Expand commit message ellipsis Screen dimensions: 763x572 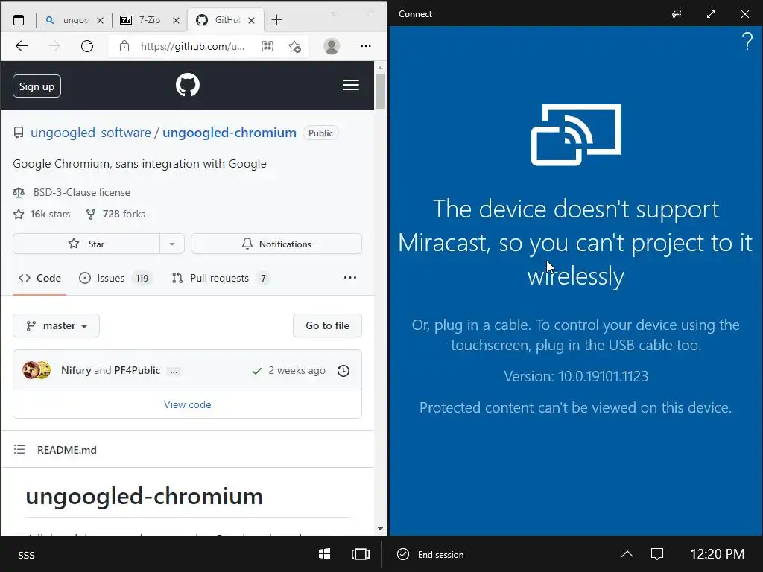coord(174,371)
